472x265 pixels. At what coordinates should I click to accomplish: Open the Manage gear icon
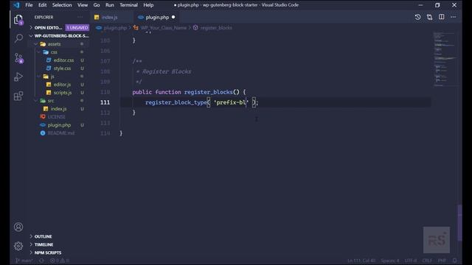18,246
